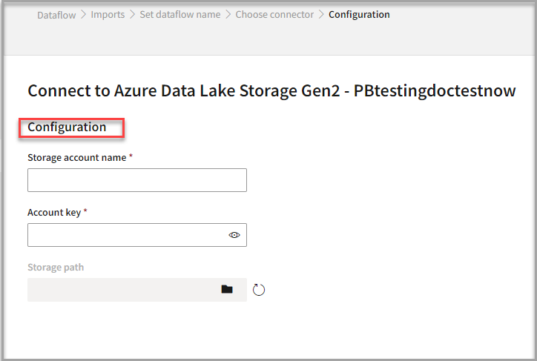Image resolution: width=537 pixels, height=361 pixels.
Task: Click the chevron after Set dataflow name
Action: [228, 15]
